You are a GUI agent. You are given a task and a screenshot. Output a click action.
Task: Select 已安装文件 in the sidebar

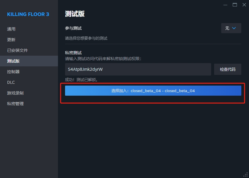[29, 50]
